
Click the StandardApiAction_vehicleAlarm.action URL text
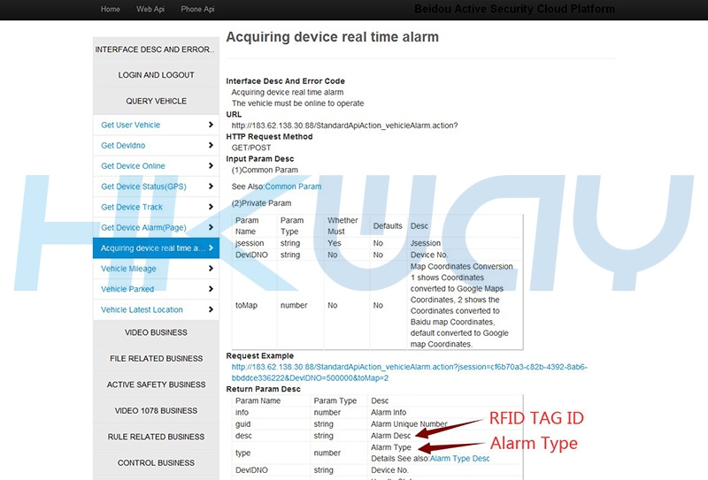344,126
